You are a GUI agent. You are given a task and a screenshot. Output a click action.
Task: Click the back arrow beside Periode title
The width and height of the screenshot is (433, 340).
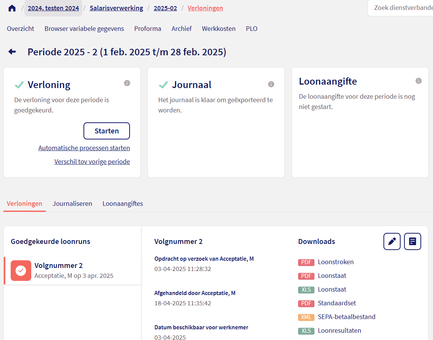coord(12,52)
